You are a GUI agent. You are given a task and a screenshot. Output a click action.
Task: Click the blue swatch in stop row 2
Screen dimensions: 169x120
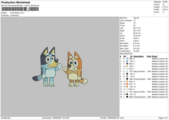[127, 61]
